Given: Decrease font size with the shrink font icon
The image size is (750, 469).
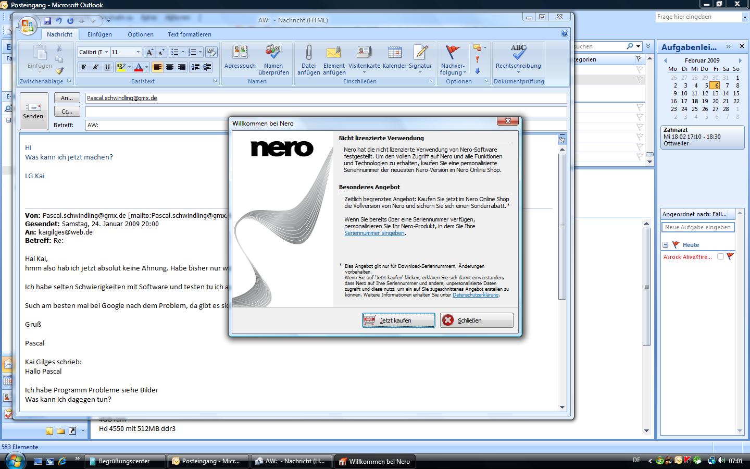Looking at the screenshot, I should click(160, 52).
